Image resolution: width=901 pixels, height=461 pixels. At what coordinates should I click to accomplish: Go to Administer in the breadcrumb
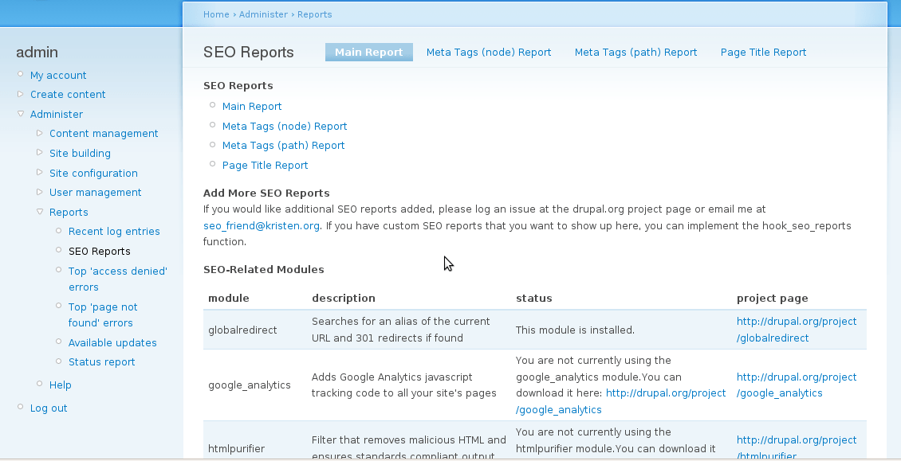pyautogui.click(x=263, y=14)
